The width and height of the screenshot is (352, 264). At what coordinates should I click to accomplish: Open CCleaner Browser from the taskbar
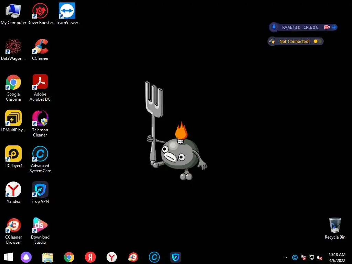tap(133, 257)
